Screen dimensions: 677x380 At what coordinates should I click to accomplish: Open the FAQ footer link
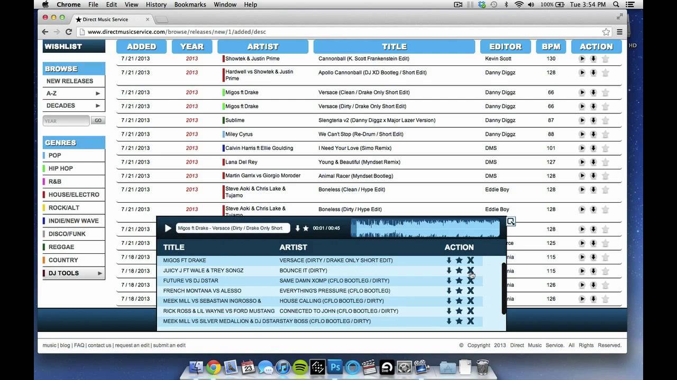79,346
